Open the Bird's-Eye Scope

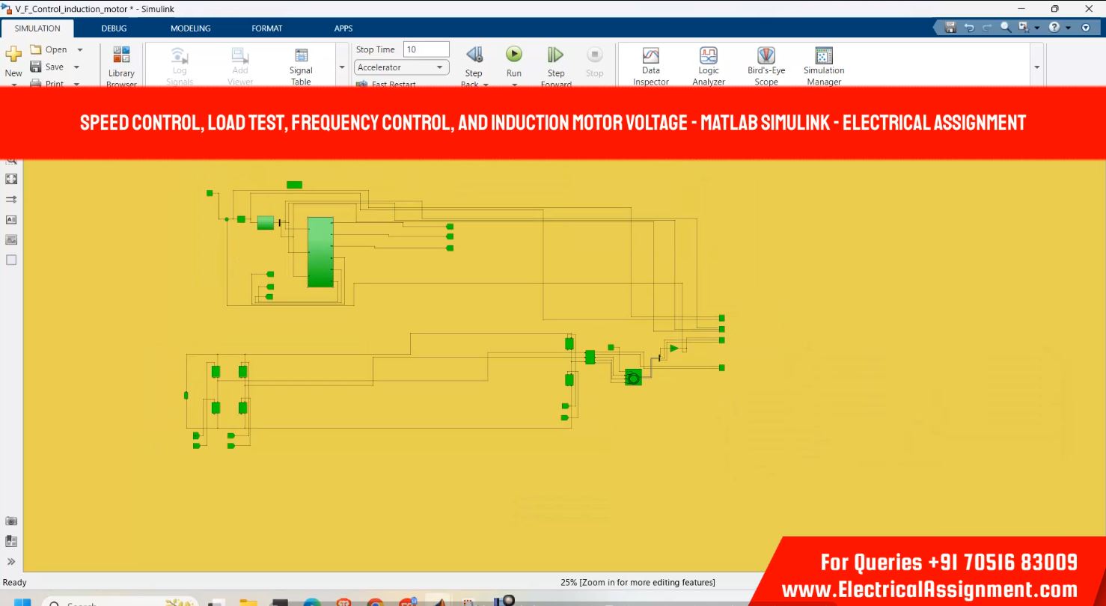(x=766, y=55)
